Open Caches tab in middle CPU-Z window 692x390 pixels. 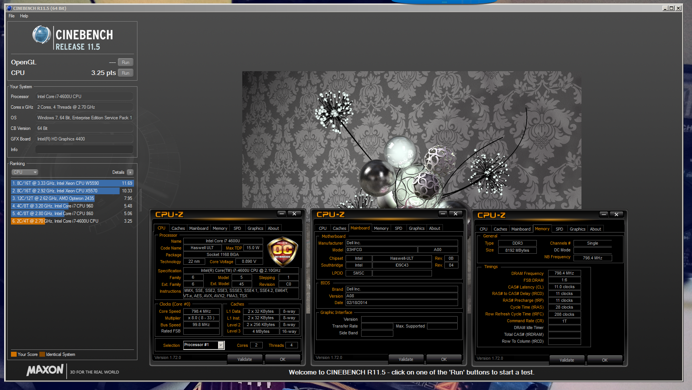[339, 228]
